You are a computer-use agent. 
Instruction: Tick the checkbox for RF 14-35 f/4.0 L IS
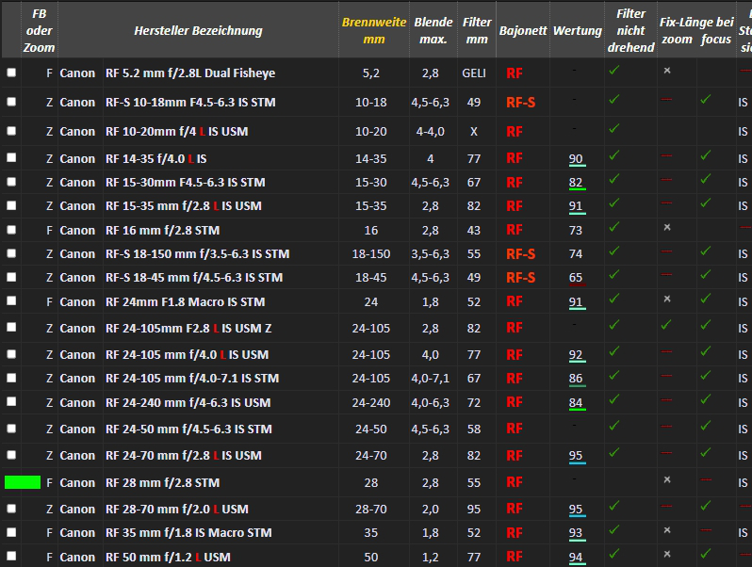pyautogui.click(x=11, y=158)
